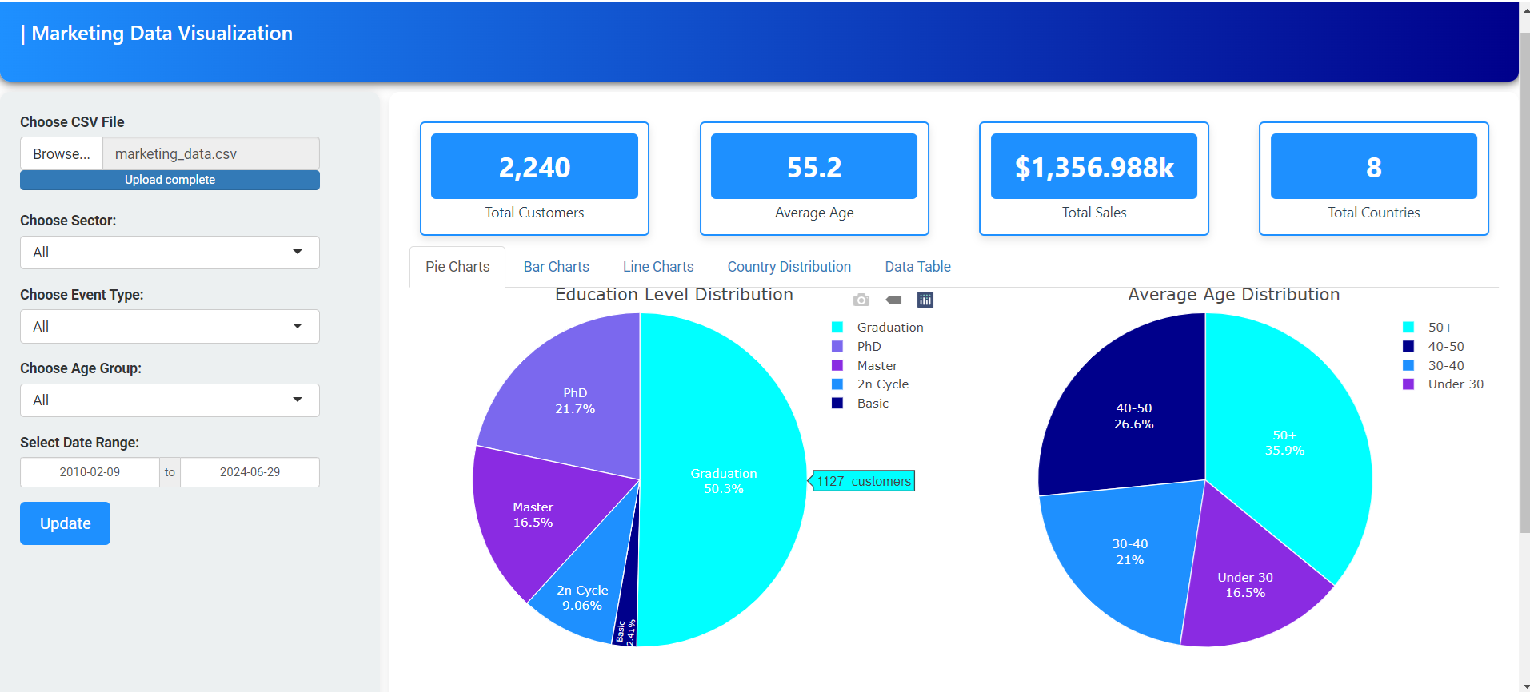The height and width of the screenshot is (692, 1530).
Task: Toggle 40-50 age legend entry
Action: click(1433, 346)
